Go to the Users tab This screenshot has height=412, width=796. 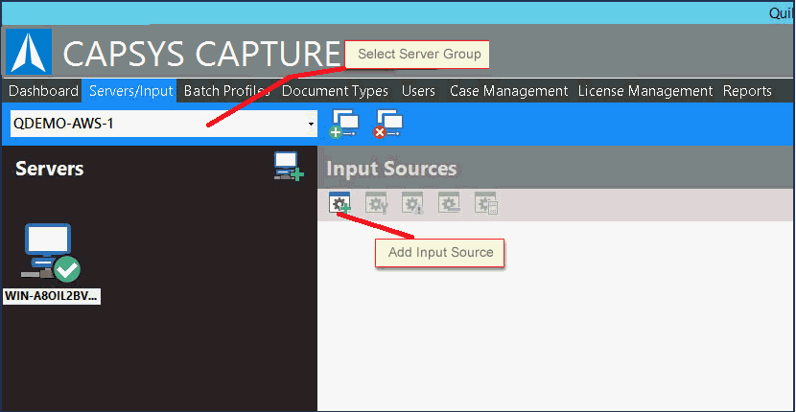coord(418,91)
